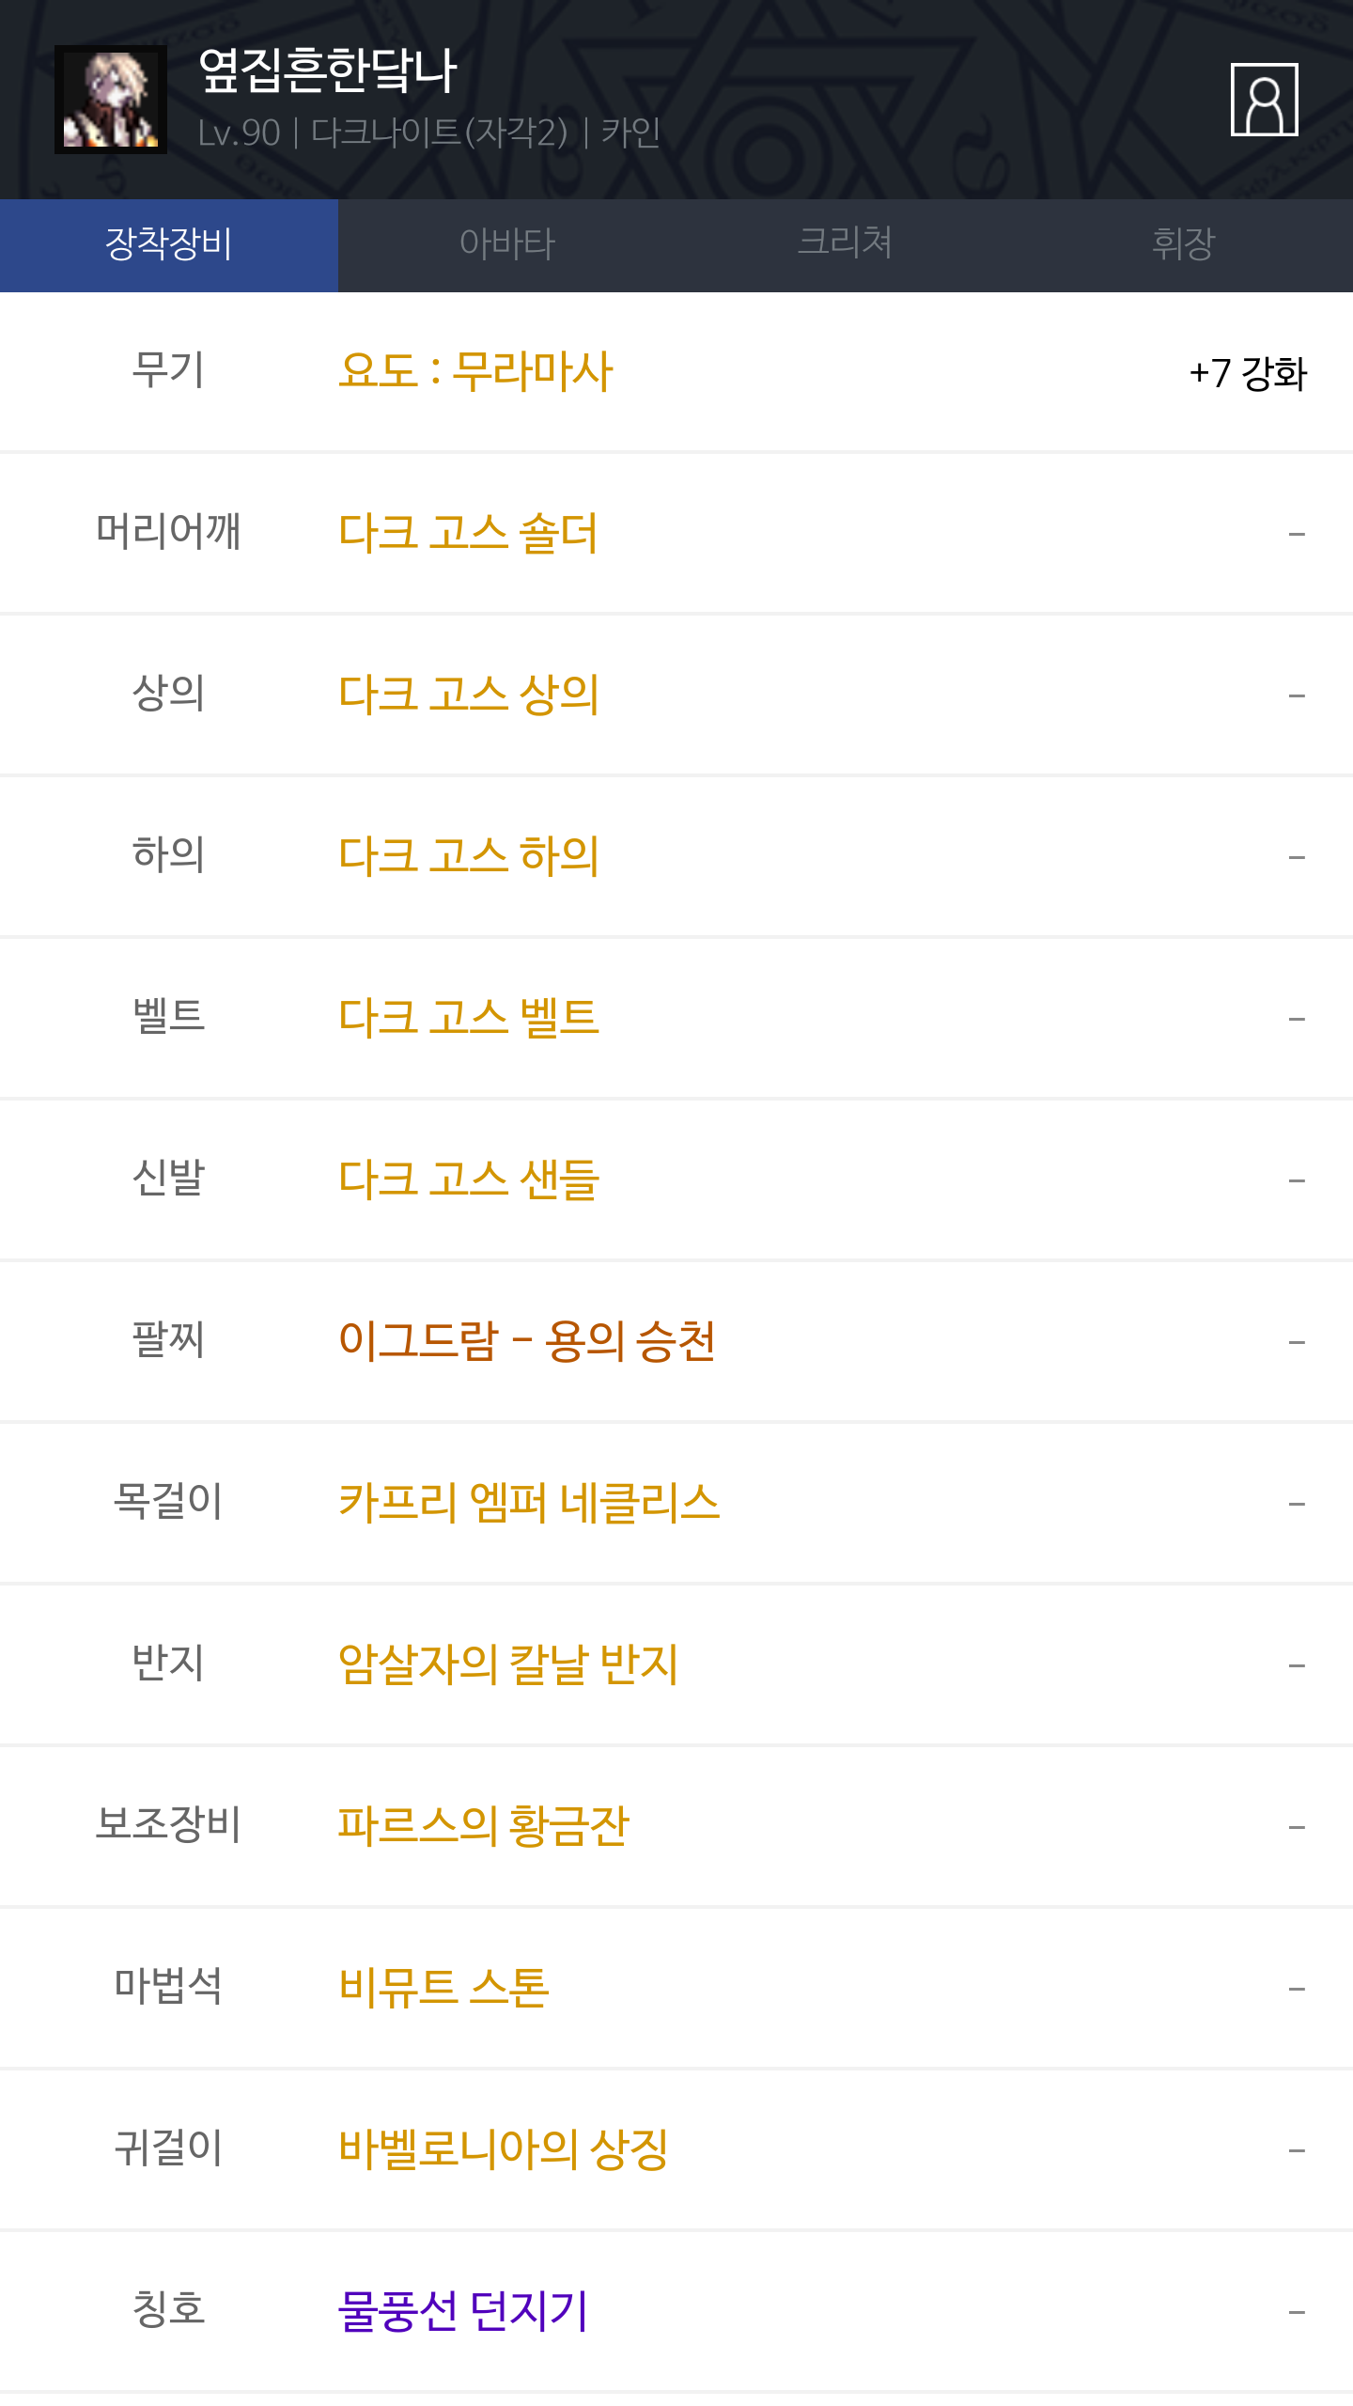The width and height of the screenshot is (1353, 2406).
Task: Select the 장착장비 tab
Action: 169,244
